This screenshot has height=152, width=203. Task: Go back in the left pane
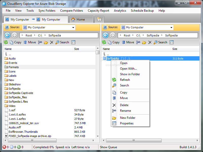pyautogui.click(x=7, y=35)
